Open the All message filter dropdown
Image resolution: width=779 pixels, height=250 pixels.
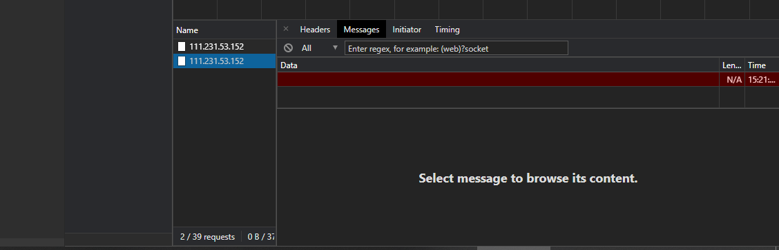pyautogui.click(x=320, y=48)
